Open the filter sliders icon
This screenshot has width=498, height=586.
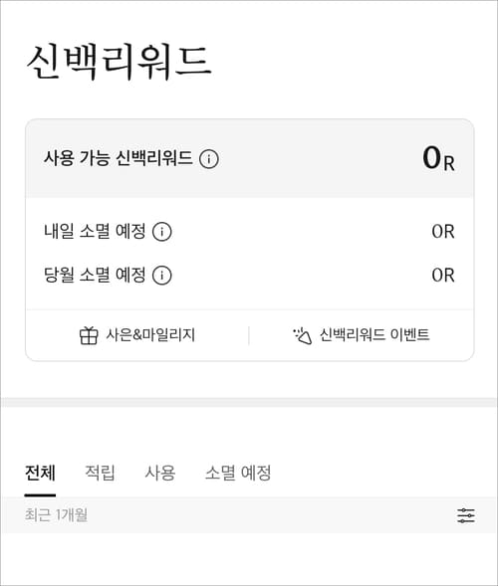click(x=466, y=515)
